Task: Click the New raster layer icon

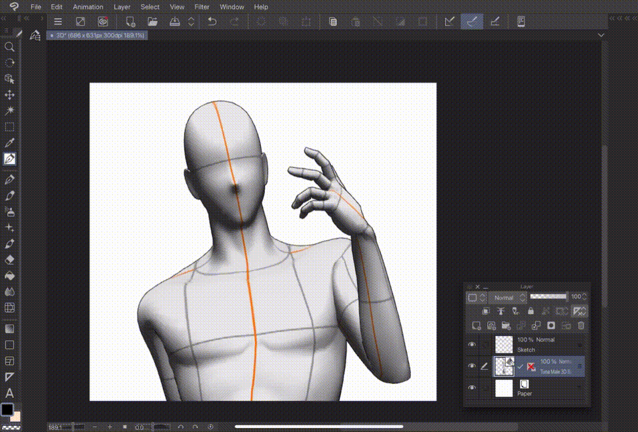Action: [476, 325]
